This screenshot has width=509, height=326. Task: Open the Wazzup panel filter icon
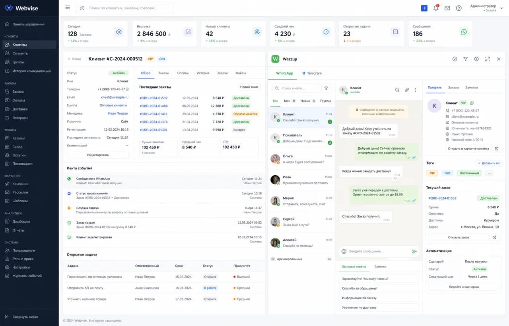466,59
